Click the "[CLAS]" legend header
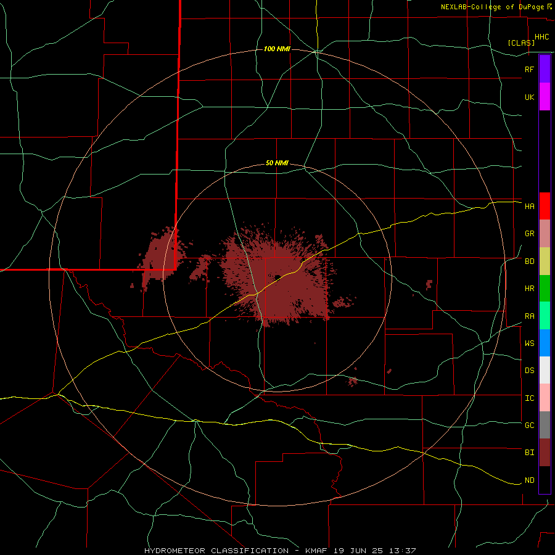 point(521,43)
